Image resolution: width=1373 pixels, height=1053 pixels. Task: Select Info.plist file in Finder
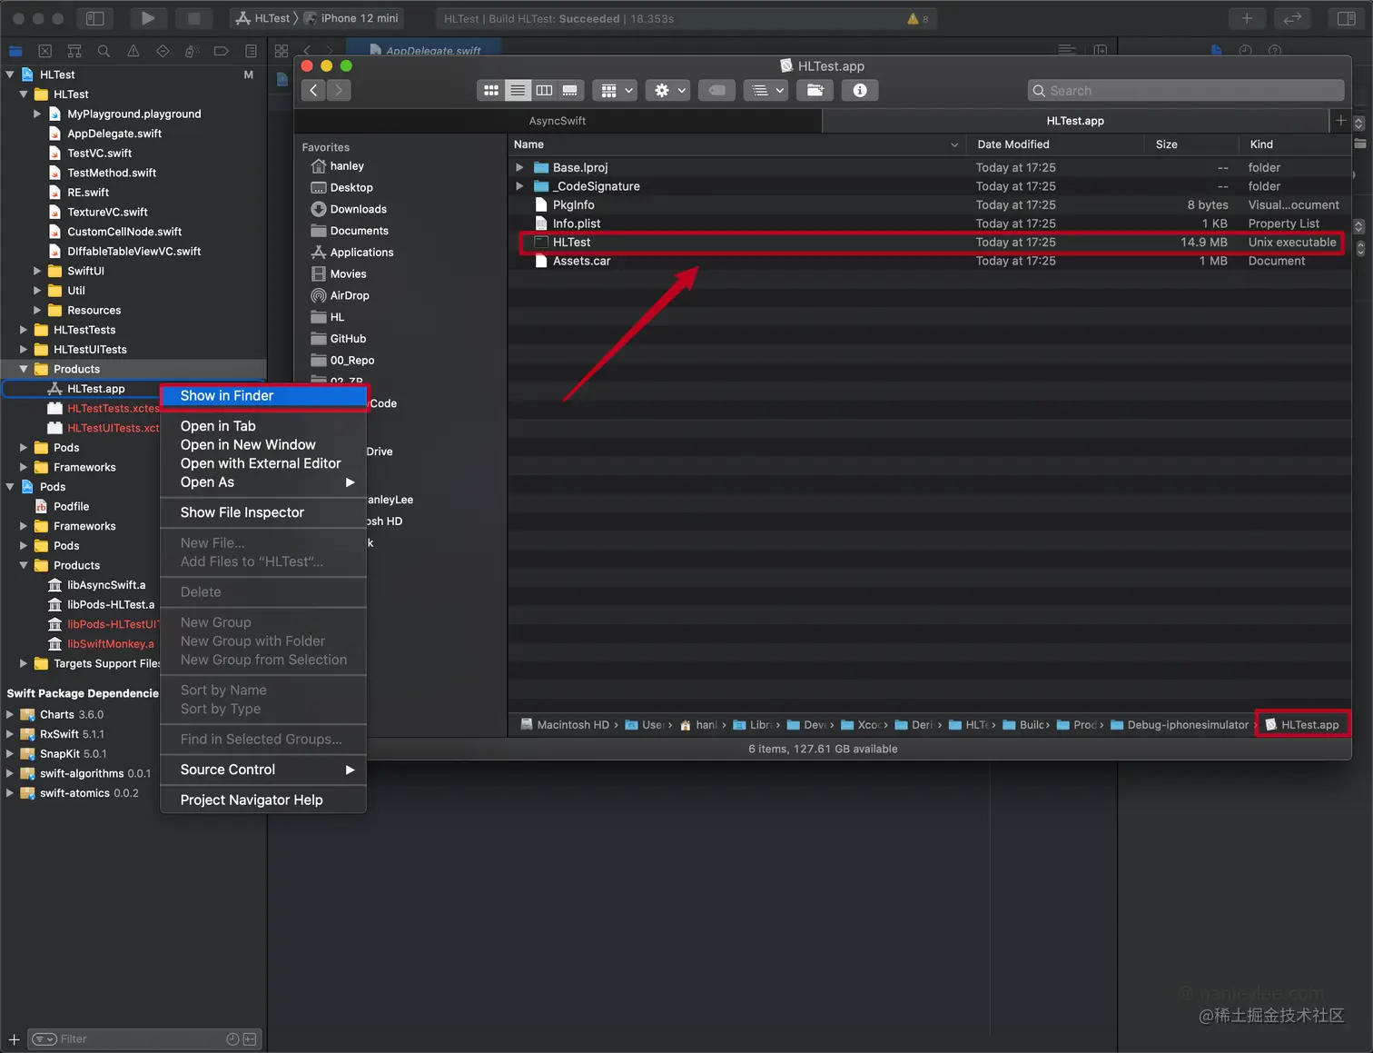[931, 224]
